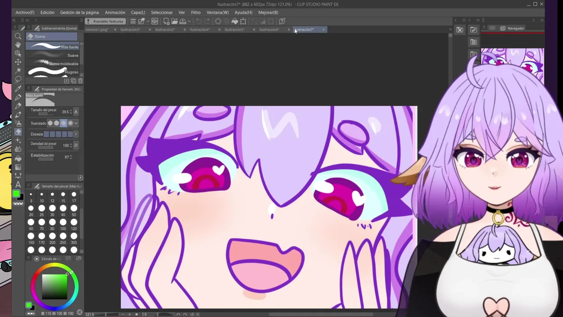
Task: Click the color wheel saturation square
Action: (55, 287)
